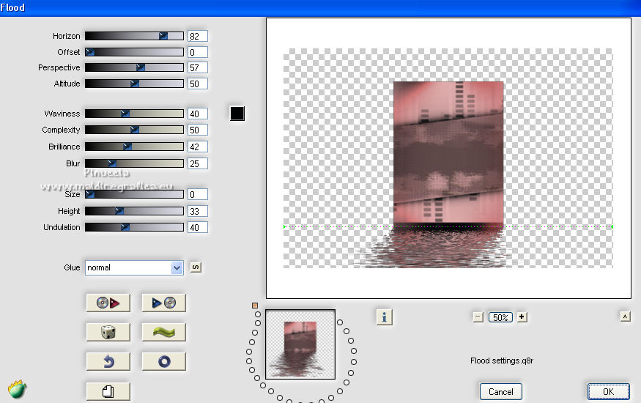Click the Waviness value field

[x=198, y=114]
